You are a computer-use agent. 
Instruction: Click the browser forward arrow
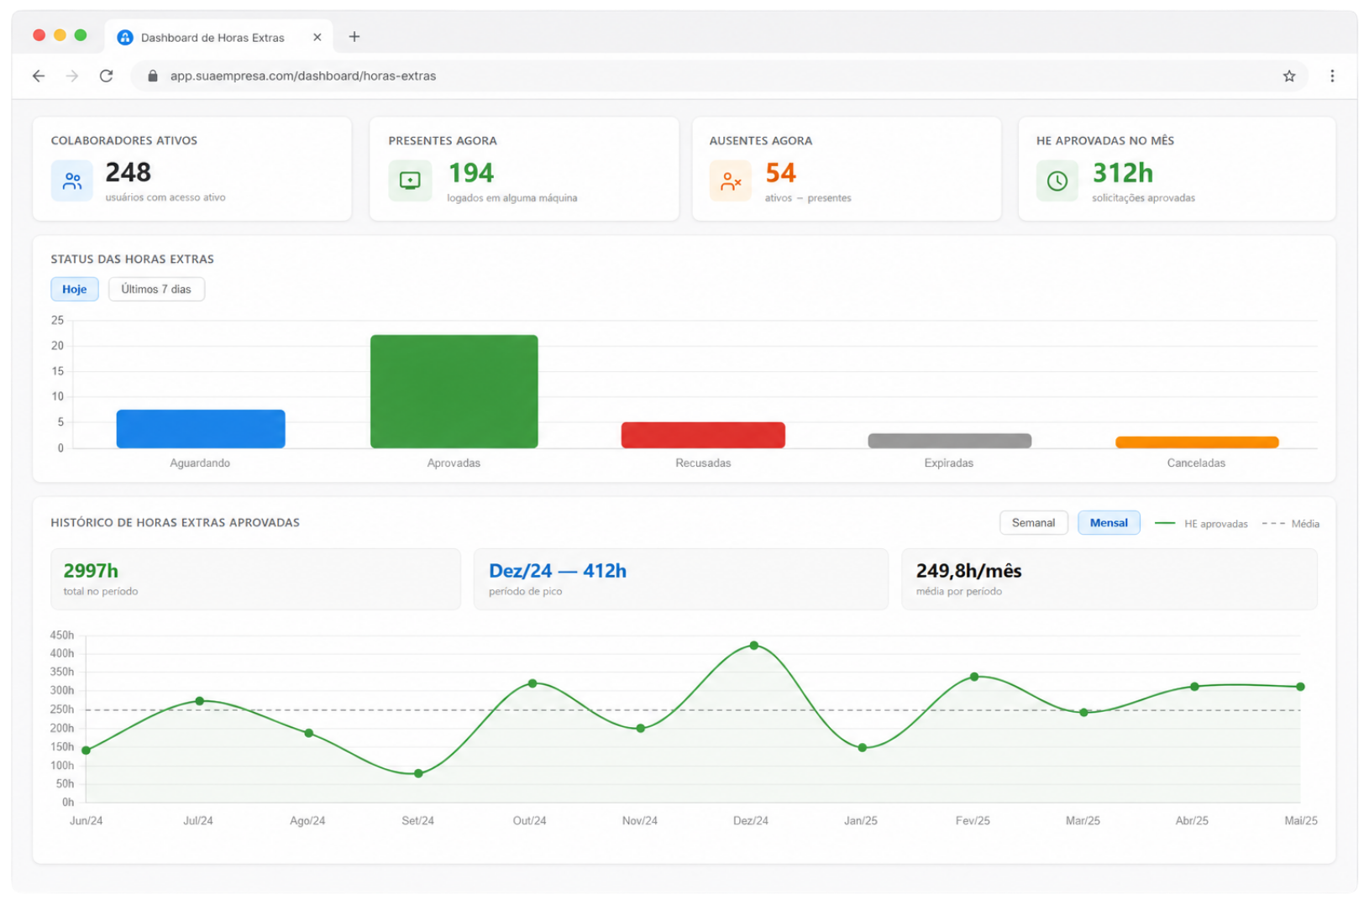click(72, 76)
